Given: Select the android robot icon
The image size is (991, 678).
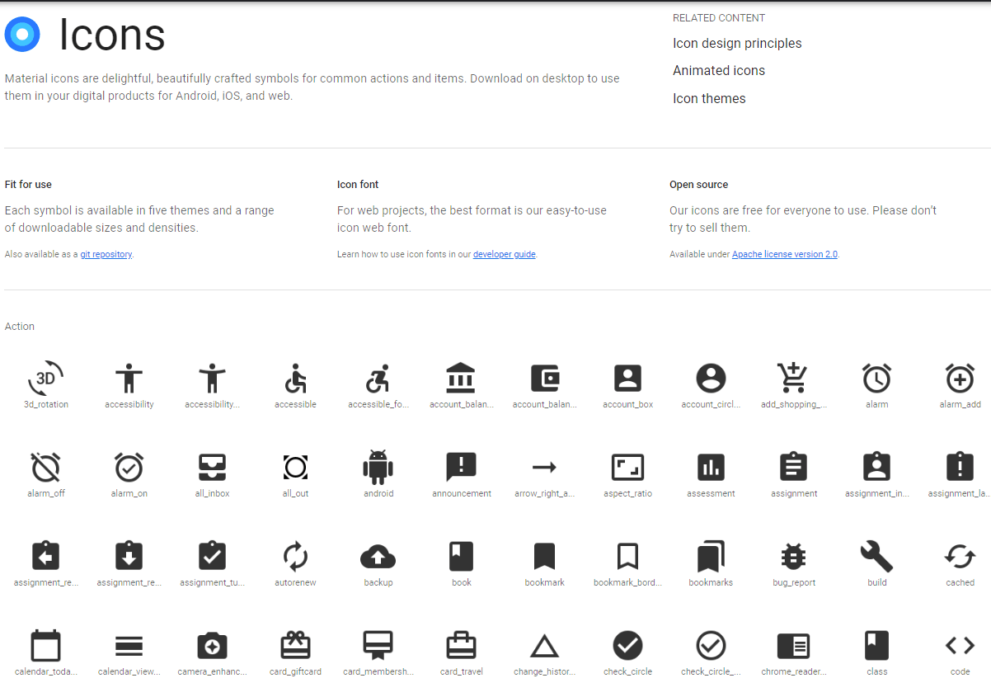Looking at the screenshot, I should coord(378,467).
